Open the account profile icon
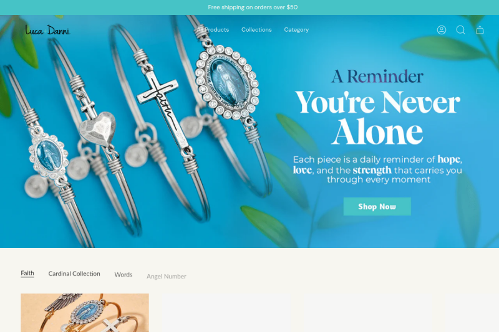 coord(442,30)
